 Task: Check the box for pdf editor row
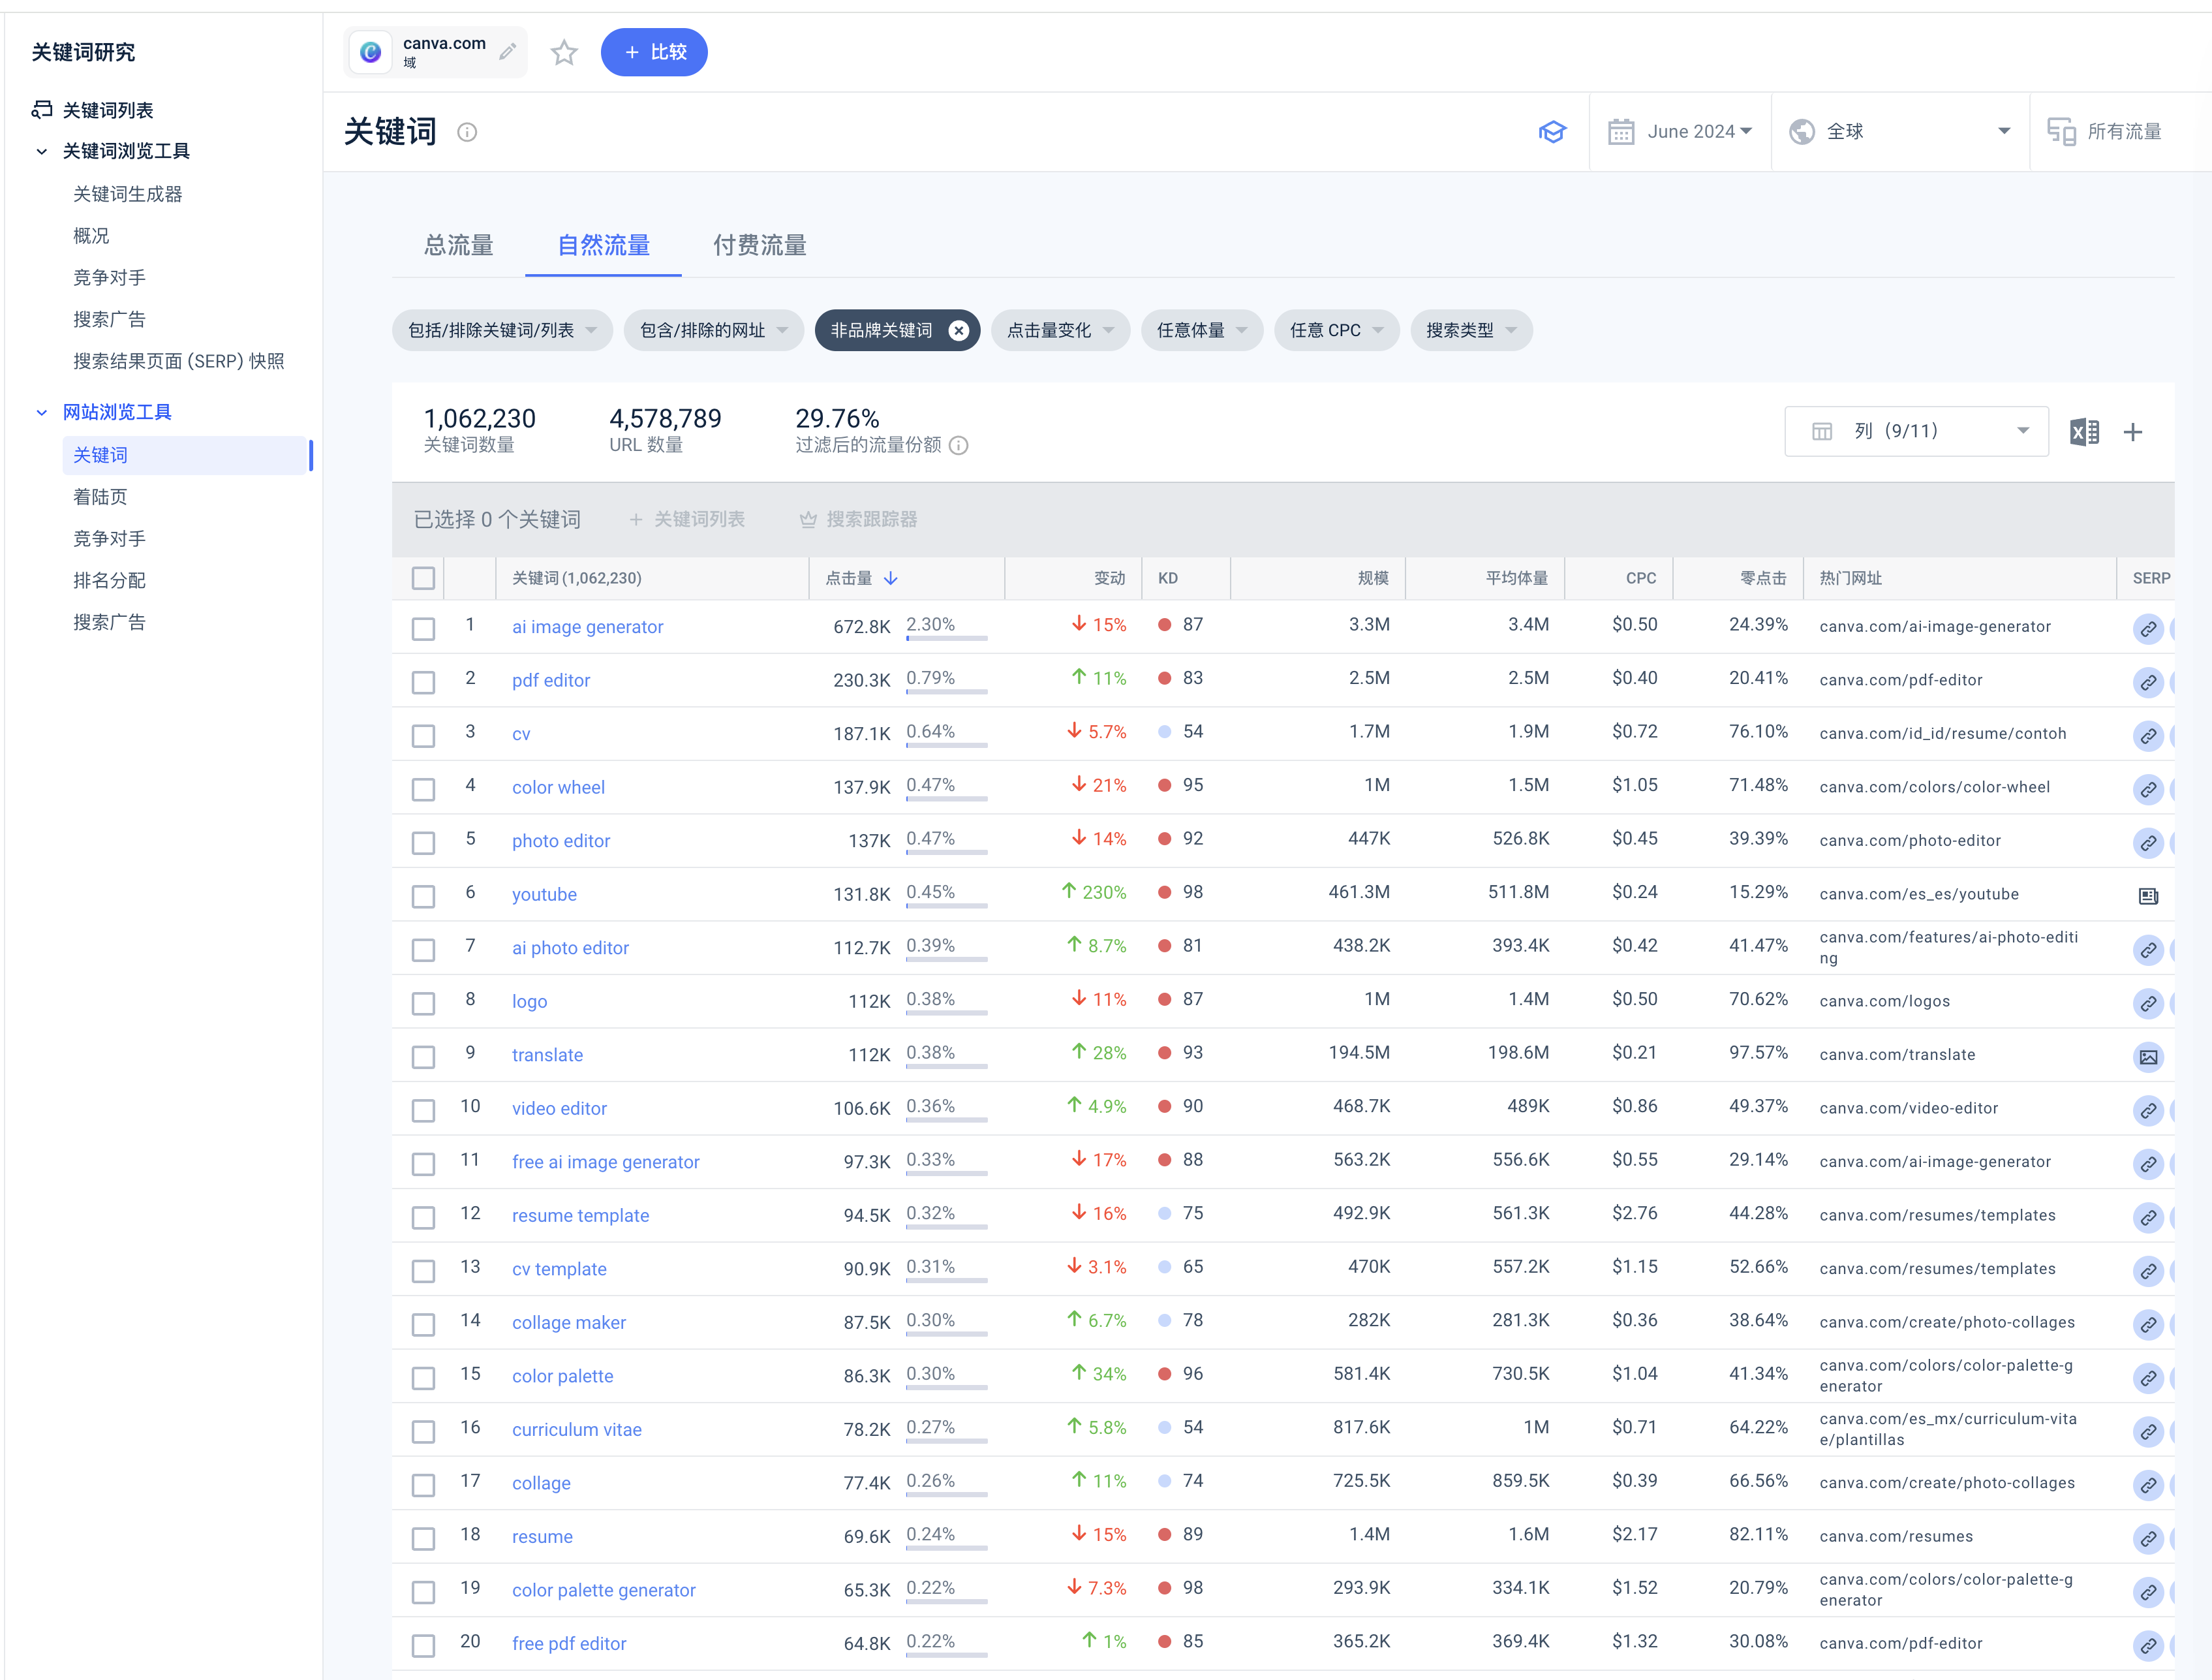pos(424,682)
